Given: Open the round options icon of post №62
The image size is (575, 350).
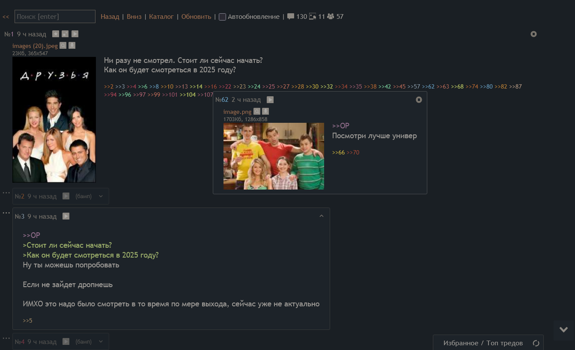Looking at the screenshot, I should [419, 100].
